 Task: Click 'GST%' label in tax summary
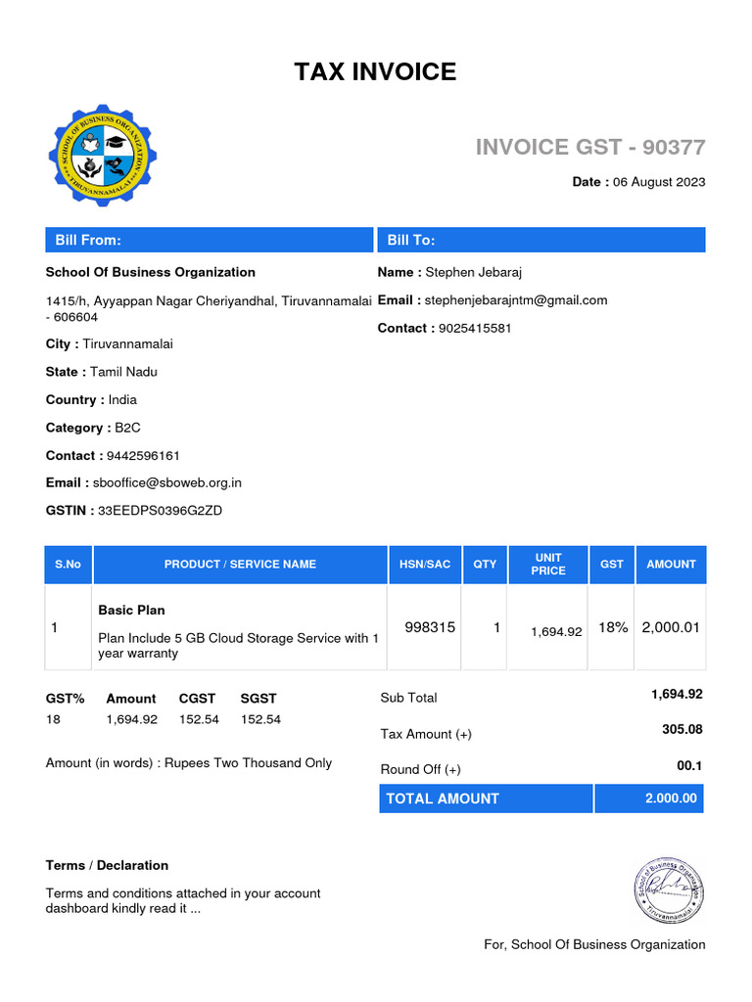[65, 699]
